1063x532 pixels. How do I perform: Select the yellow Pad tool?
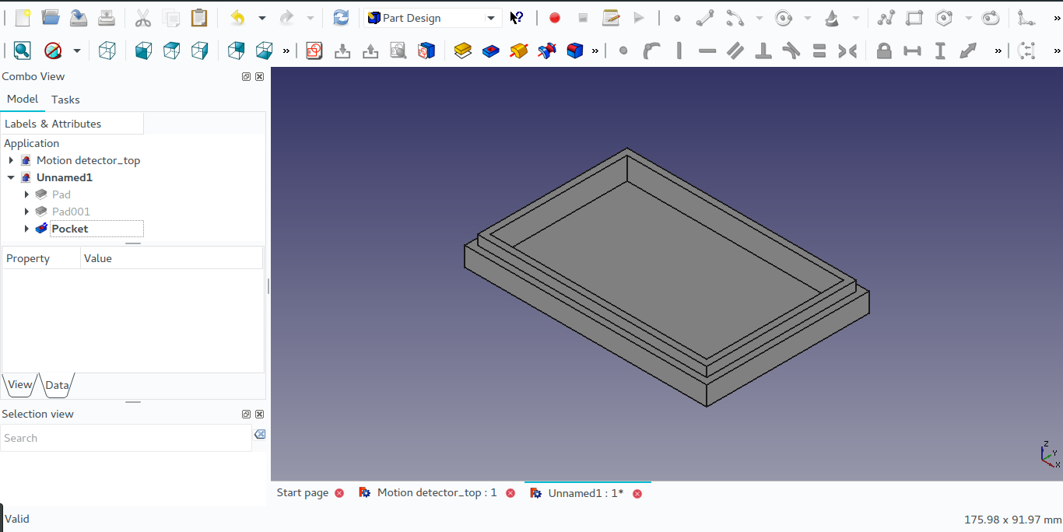463,51
